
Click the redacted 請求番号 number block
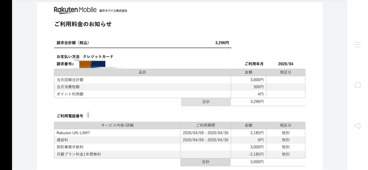click(x=92, y=64)
